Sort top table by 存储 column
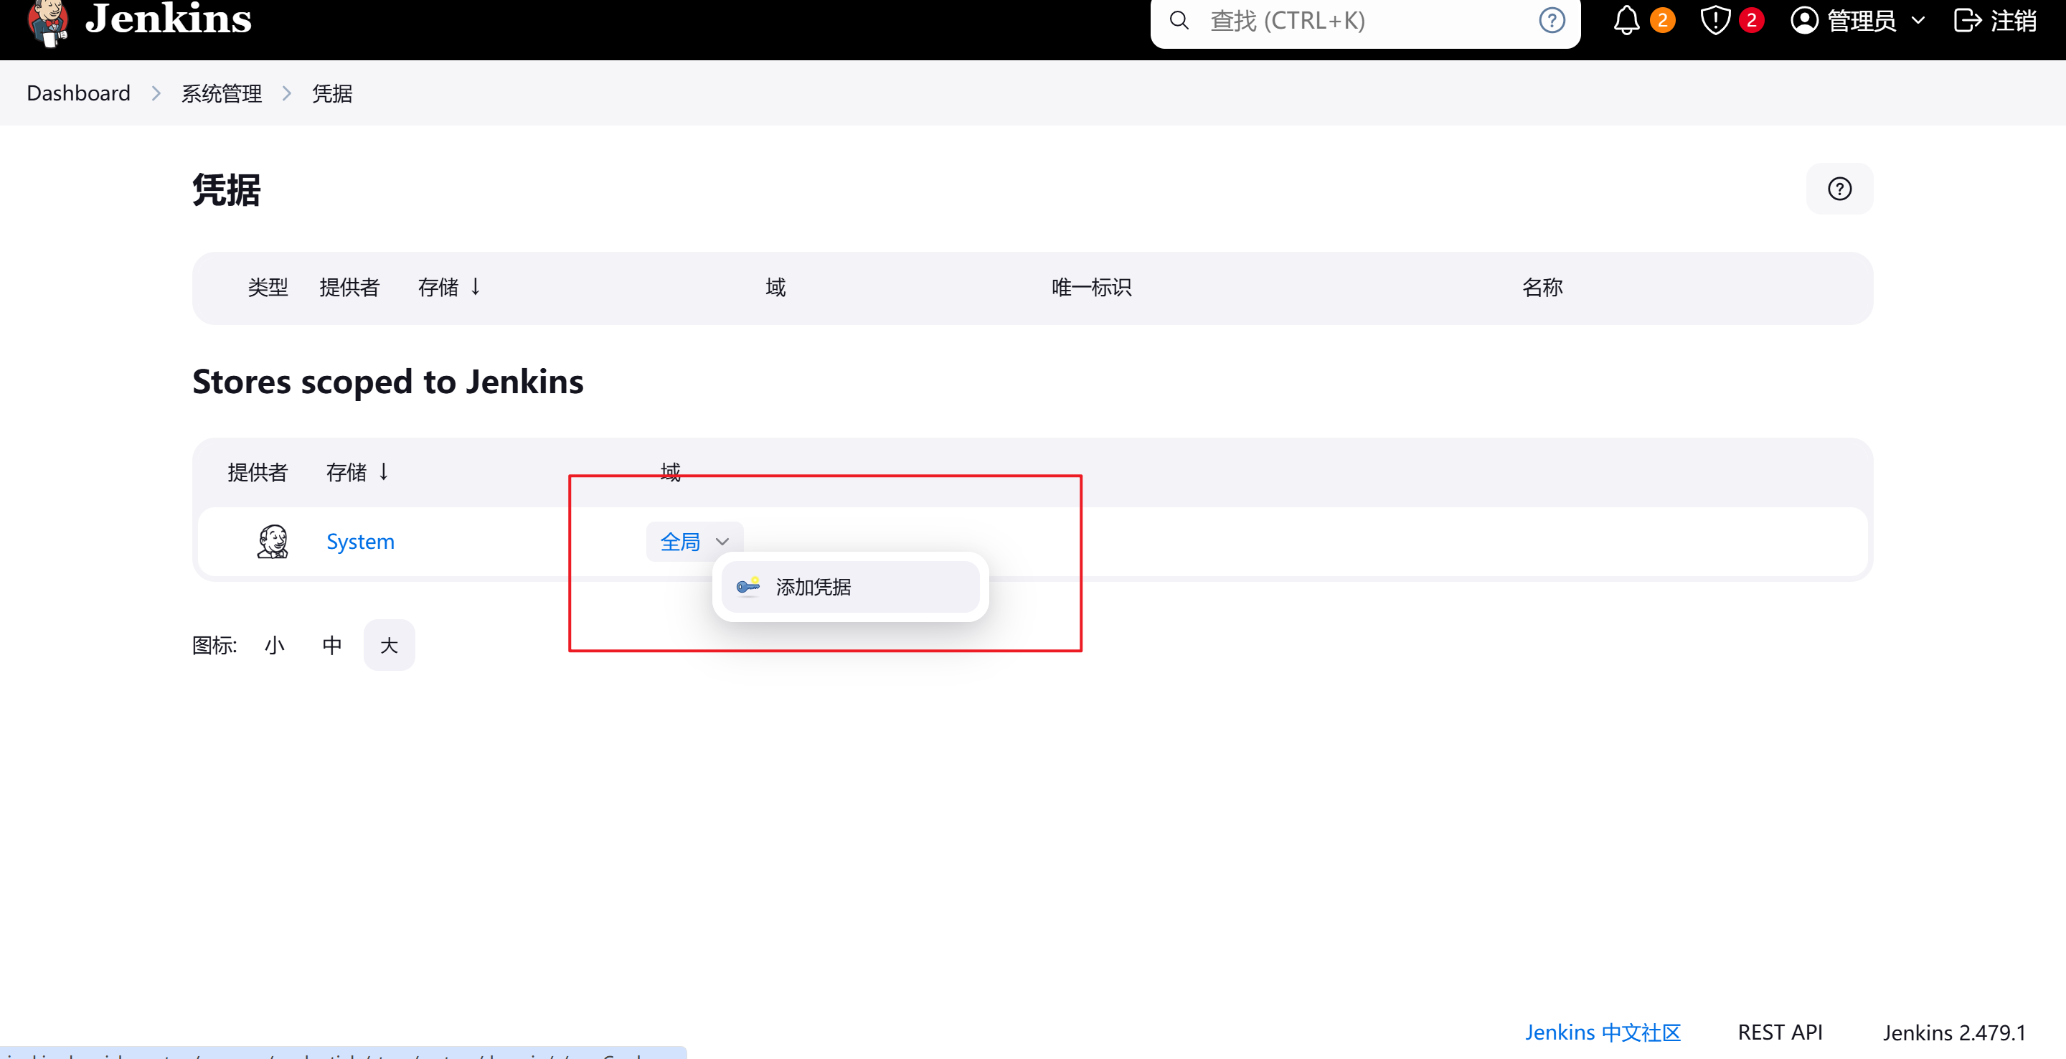The image size is (2066, 1059). tap(438, 287)
